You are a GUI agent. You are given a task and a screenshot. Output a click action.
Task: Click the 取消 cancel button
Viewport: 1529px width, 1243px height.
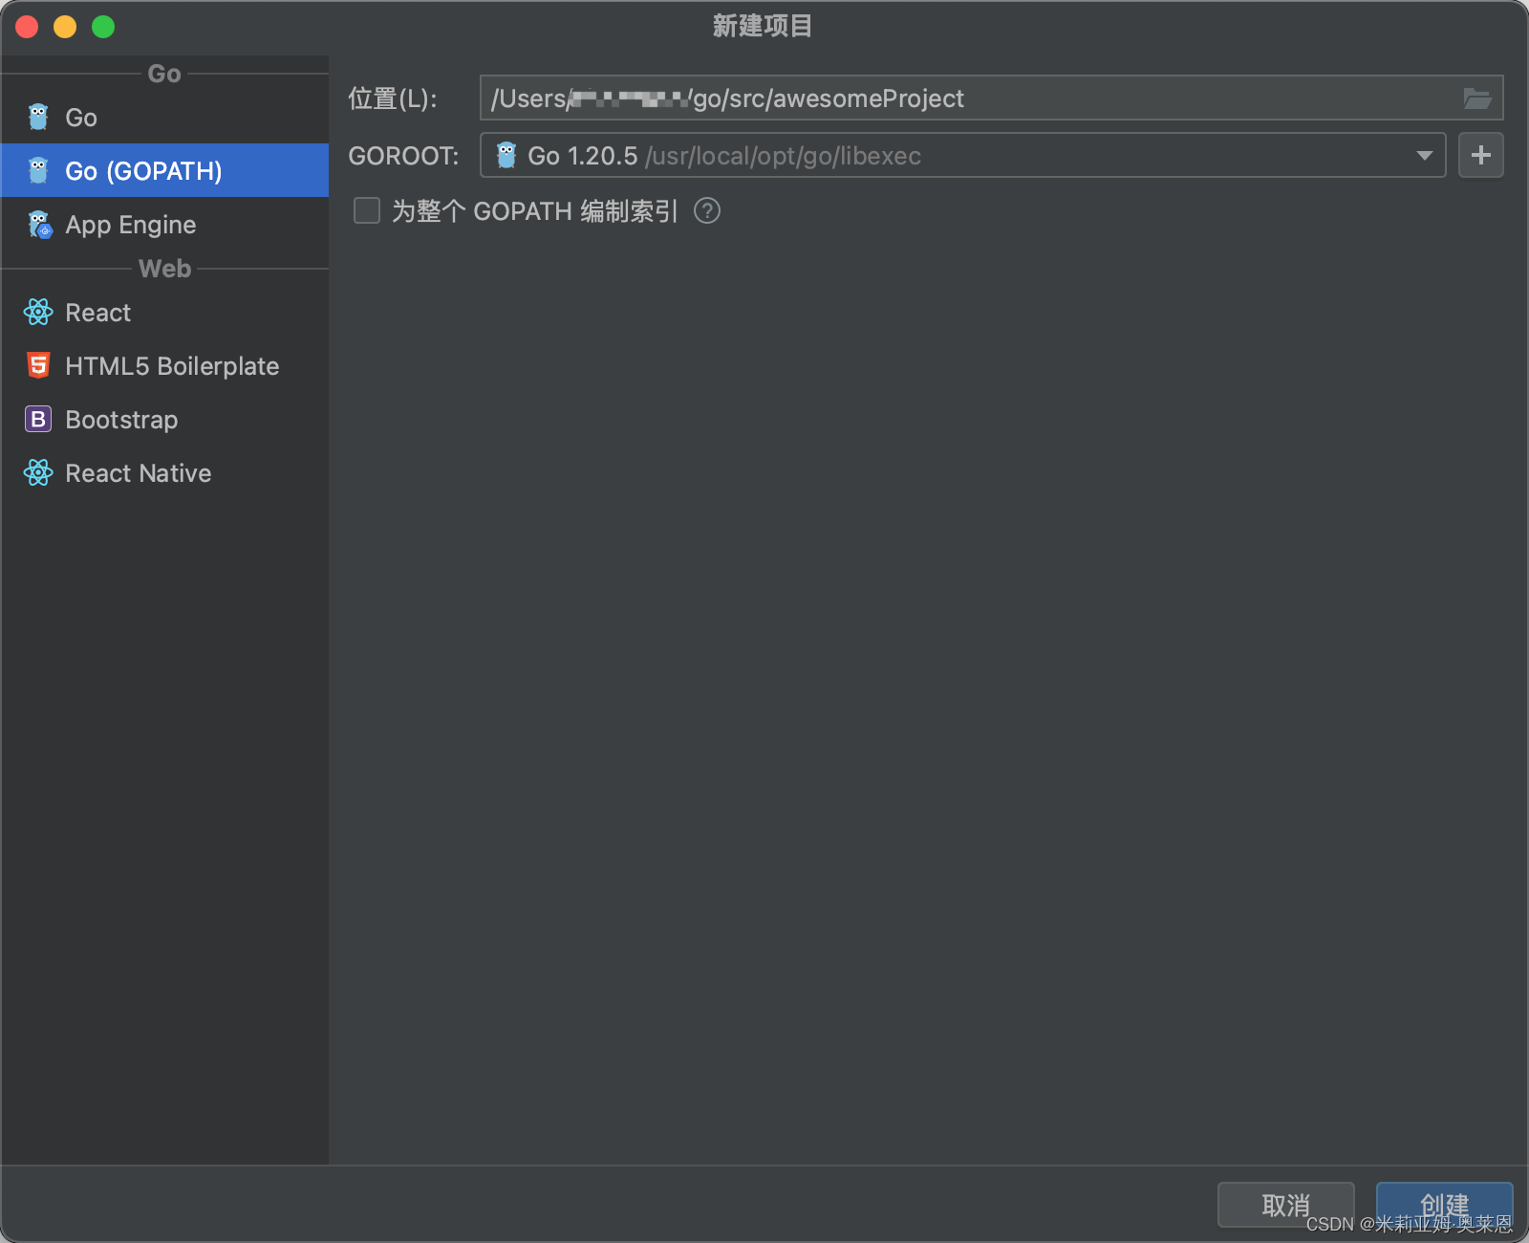[1285, 1204]
